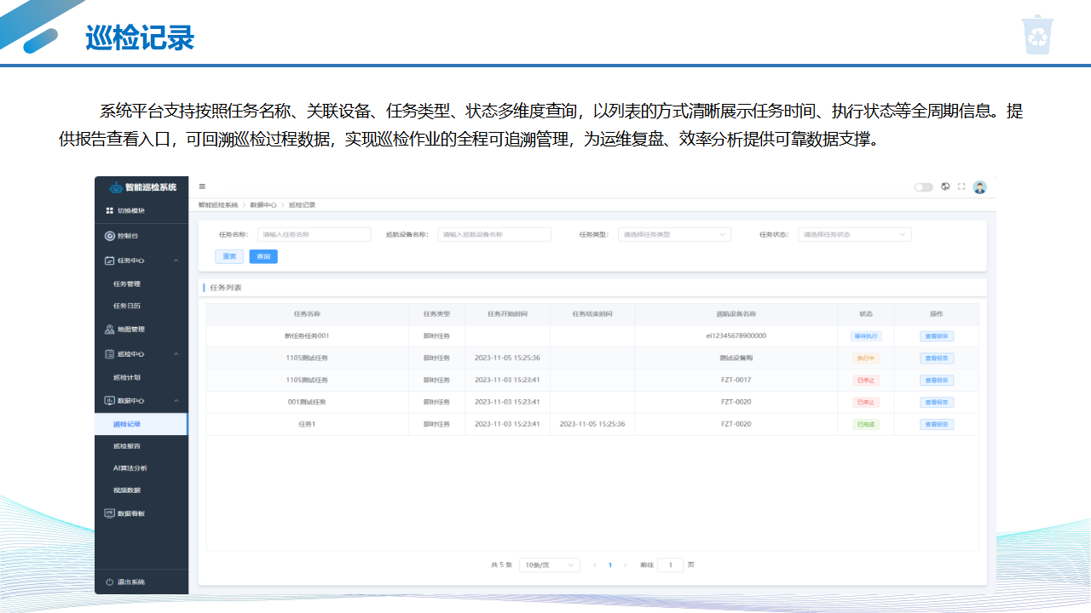The width and height of the screenshot is (1091, 613).
Task: Go to previous page arrow
Action: [x=594, y=564]
